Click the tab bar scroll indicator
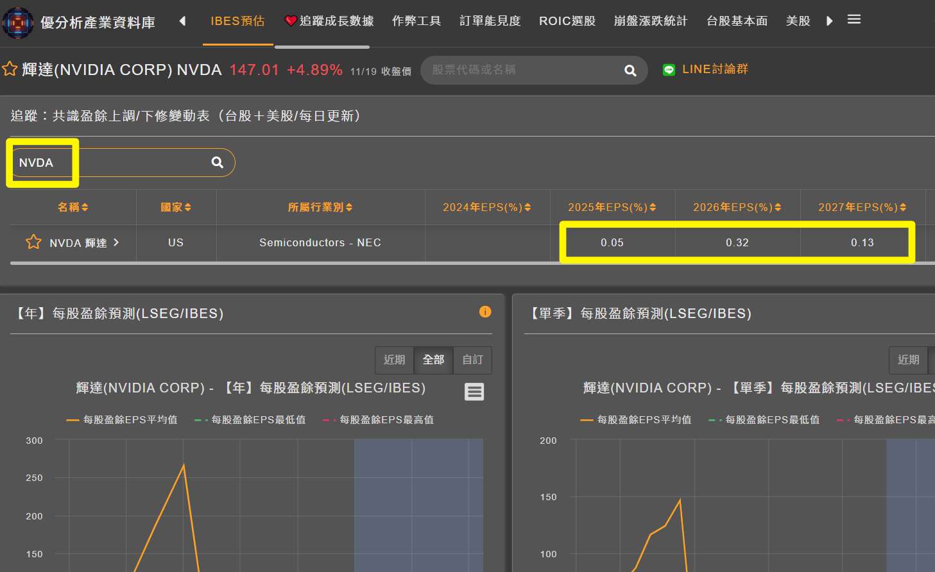 322,47
